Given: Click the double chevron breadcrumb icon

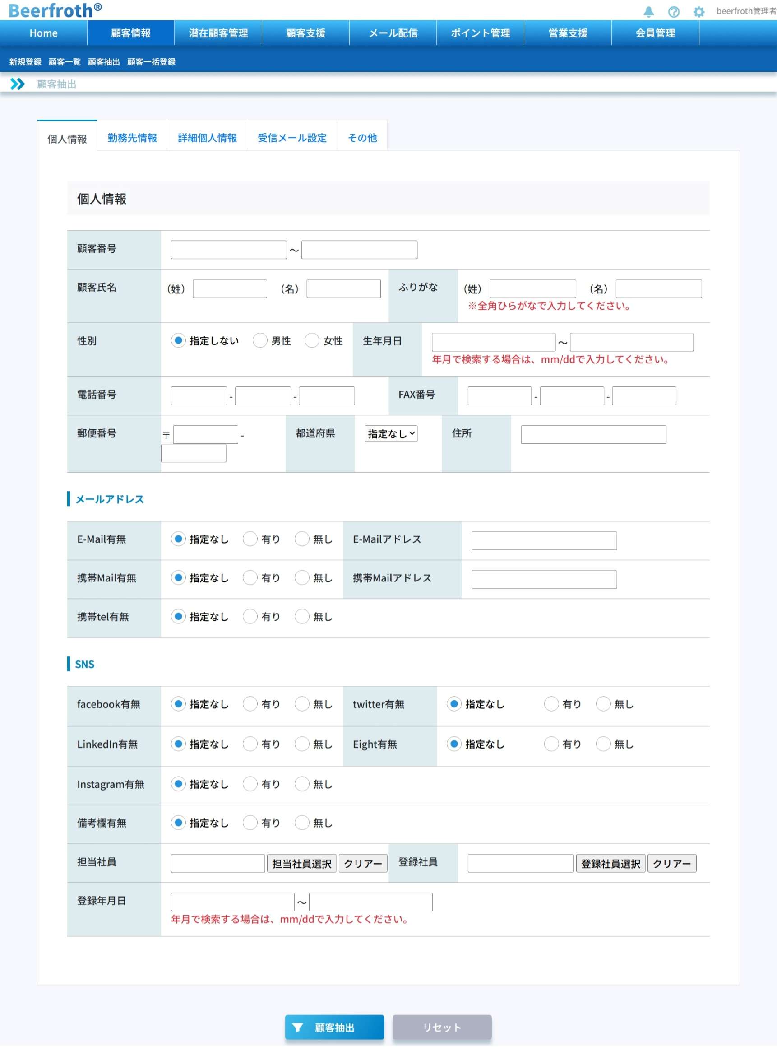Looking at the screenshot, I should pos(18,84).
